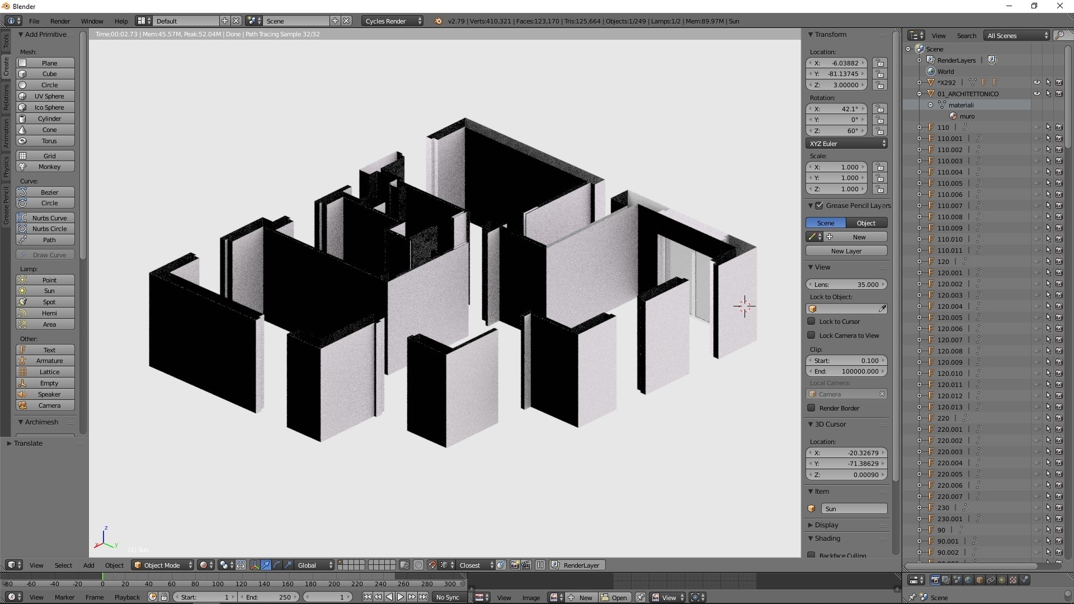This screenshot has height=604, width=1074.
Task: Collapse the Transform panel
Action: [x=810, y=35]
